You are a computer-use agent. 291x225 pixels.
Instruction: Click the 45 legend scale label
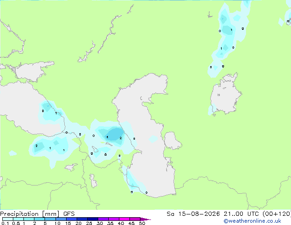[131, 223]
